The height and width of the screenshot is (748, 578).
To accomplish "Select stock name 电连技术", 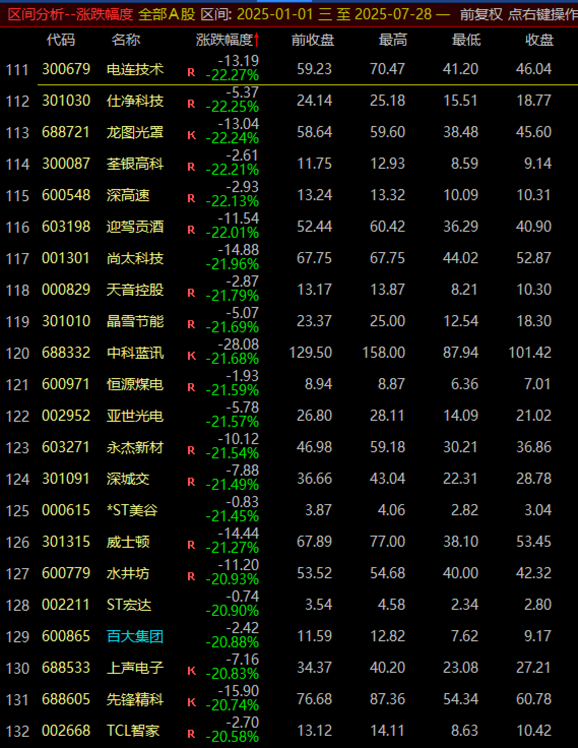I will coord(135,69).
